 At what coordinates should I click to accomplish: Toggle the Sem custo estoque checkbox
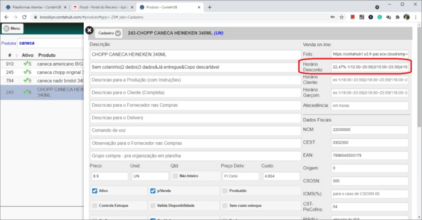(x=225, y=206)
